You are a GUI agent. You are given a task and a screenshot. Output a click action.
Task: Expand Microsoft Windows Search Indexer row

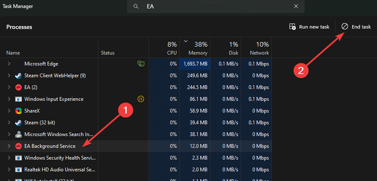[9, 134]
